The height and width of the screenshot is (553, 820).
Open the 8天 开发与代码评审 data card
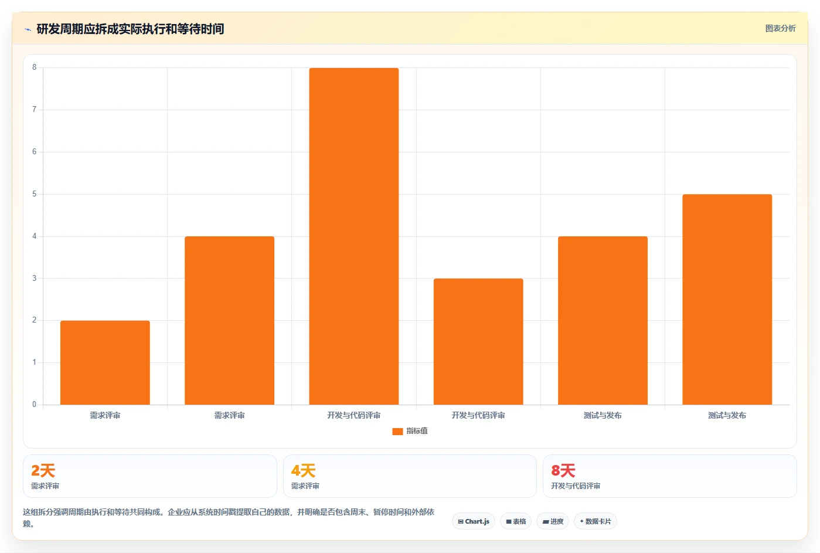coord(670,476)
